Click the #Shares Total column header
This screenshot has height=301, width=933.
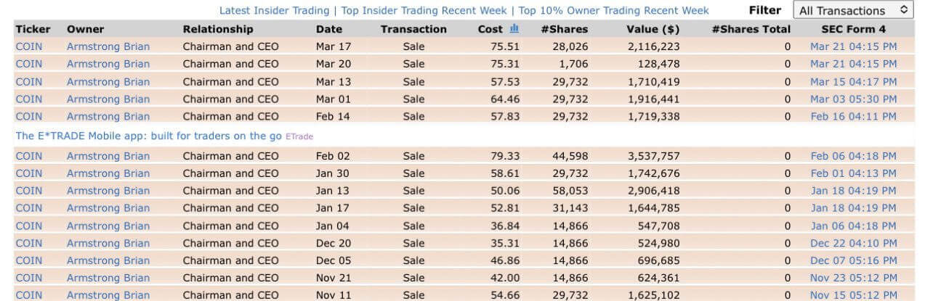[751, 29]
